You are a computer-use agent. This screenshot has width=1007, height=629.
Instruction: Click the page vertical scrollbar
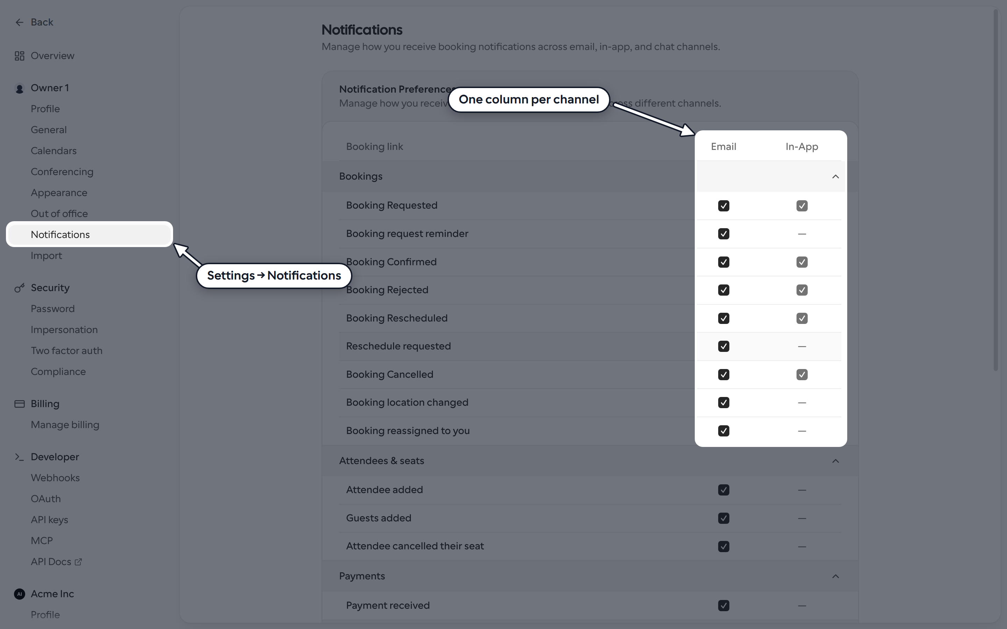click(995, 190)
